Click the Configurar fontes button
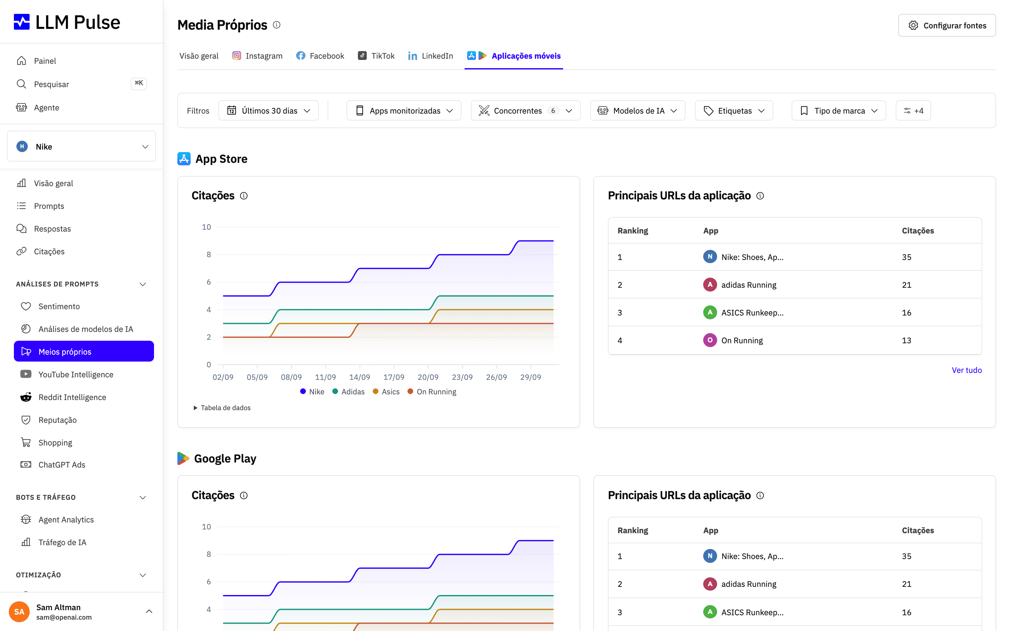The height and width of the screenshot is (631, 1010). tap(947, 26)
